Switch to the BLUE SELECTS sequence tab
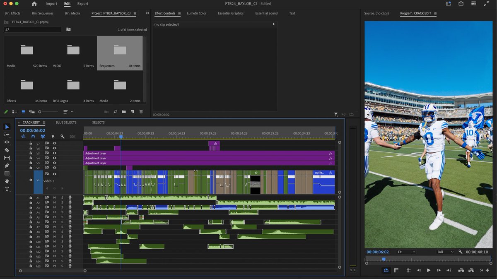The height and width of the screenshot is (279, 497). [66, 123]
